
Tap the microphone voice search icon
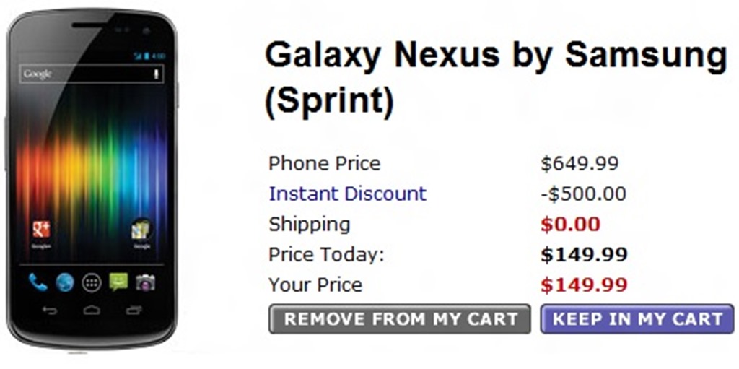click(x=155, y=74)
